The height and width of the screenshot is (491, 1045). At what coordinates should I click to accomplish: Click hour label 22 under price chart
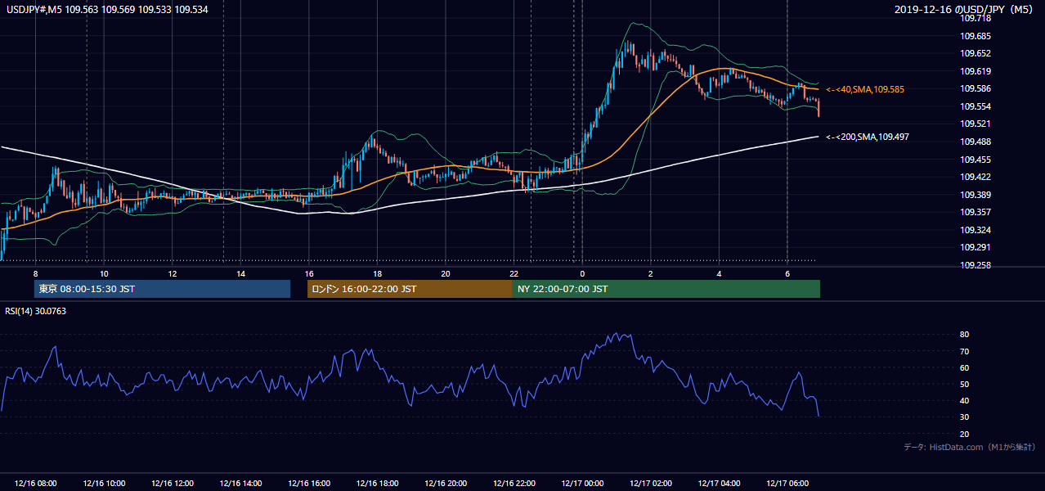pos(514,273)
